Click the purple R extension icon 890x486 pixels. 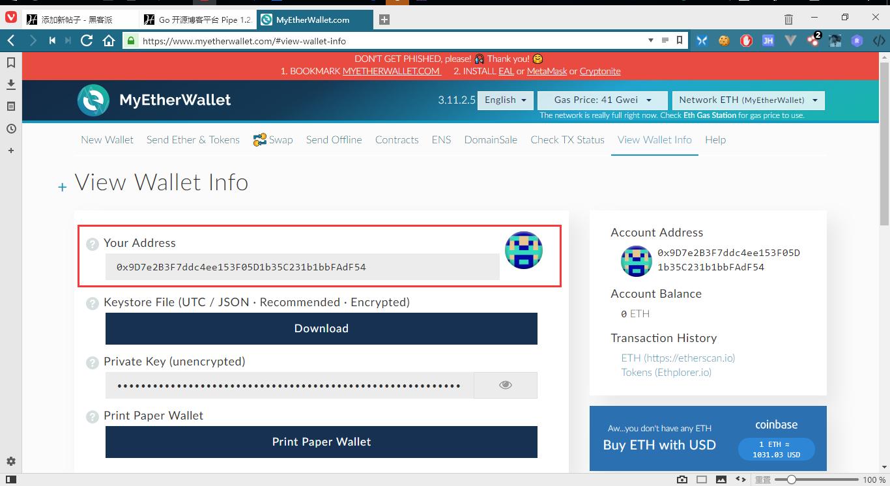(x=857, y=40)
